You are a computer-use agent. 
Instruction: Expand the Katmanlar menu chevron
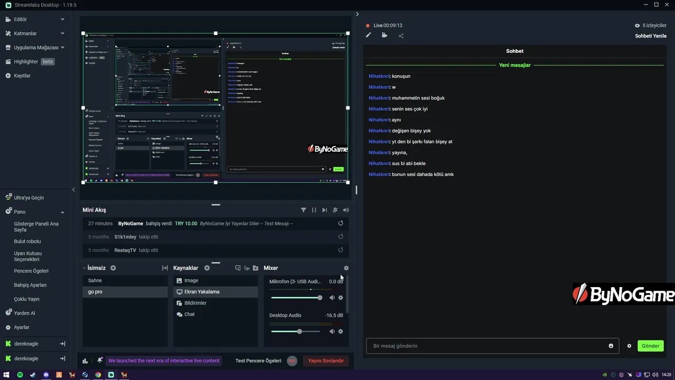click(62, 33)
